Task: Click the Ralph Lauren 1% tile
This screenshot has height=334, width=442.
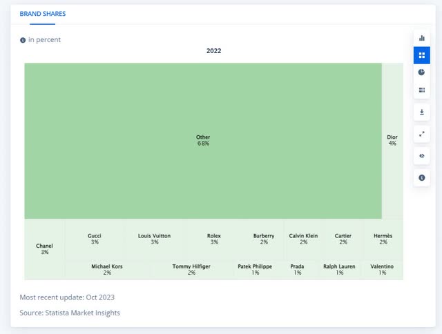Action: [340, 270]
